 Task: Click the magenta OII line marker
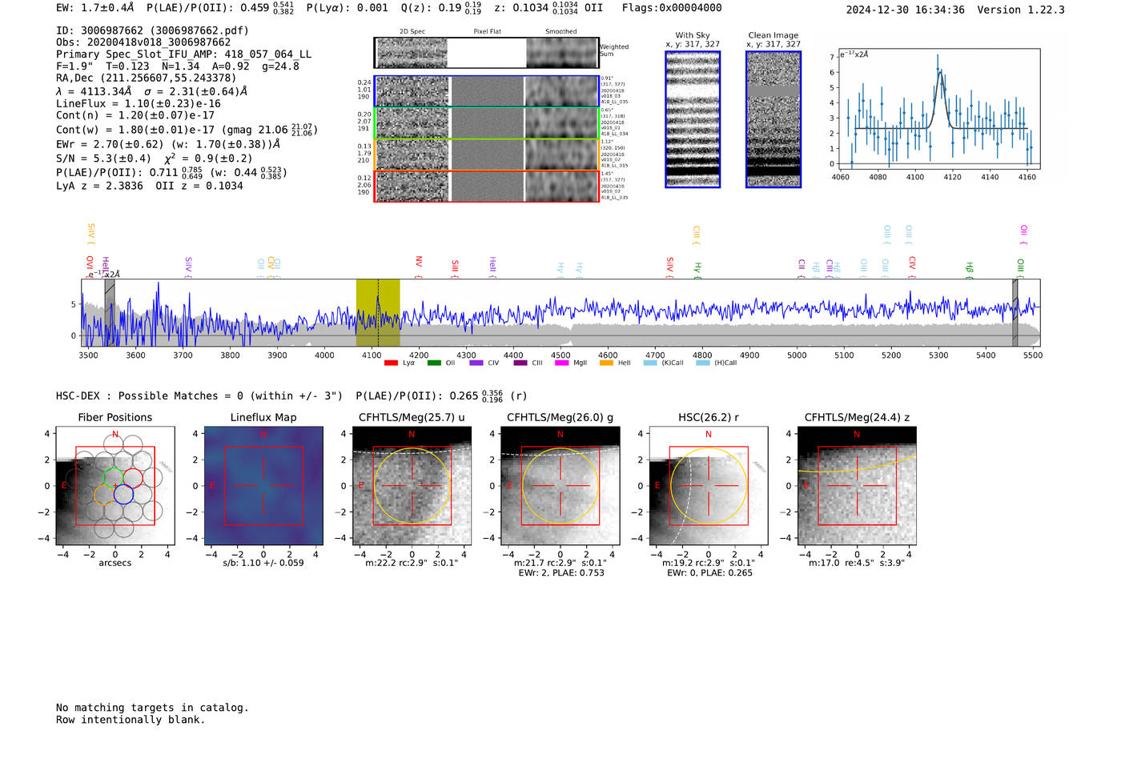[x=1023, y=235]
